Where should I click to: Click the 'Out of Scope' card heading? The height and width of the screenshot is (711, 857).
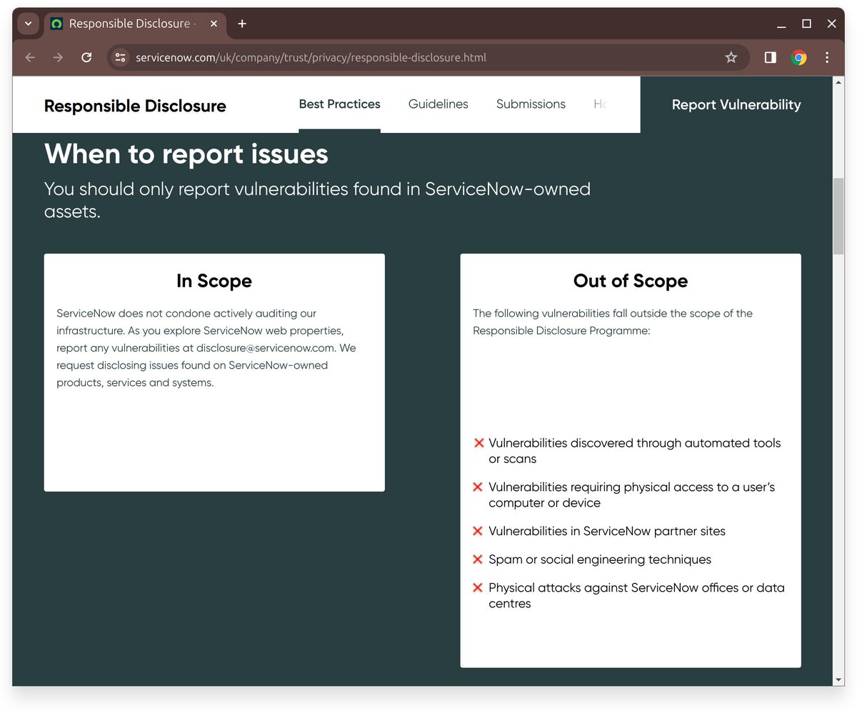(x=631, y=281)
